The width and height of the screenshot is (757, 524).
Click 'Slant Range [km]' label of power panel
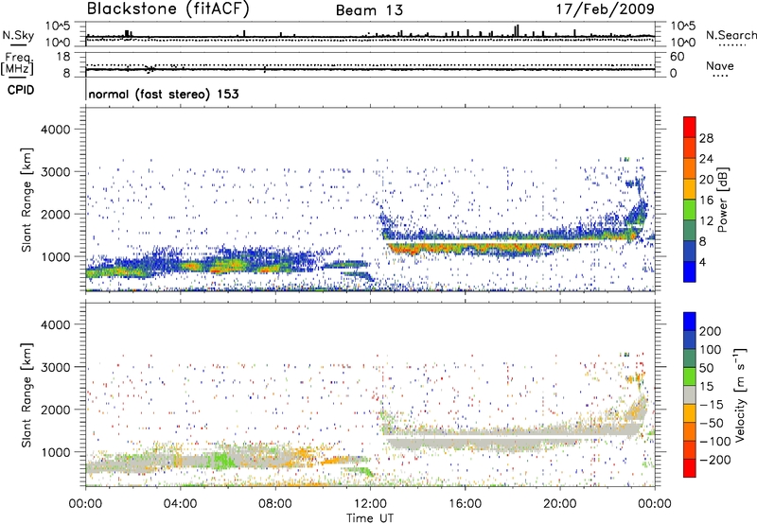[x=26, y=200]
